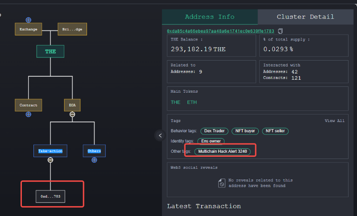Click the Main Tokens label
This screenshot has width=357, height=216.
point(184,92)
